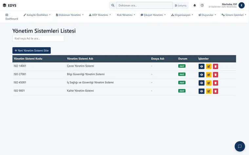The width and height of the screenshot is (249, 155).
Task: Edit the ISO 14001 row
Action: pyautogui.click(x=209, y=66)
